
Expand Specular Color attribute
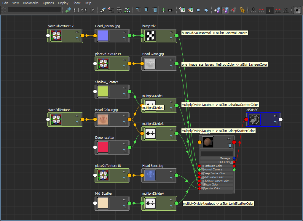tap(202, 188)
